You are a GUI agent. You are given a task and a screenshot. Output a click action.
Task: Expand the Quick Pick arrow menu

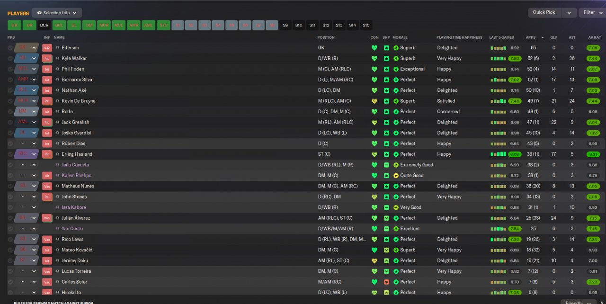(x=570, y=13)
